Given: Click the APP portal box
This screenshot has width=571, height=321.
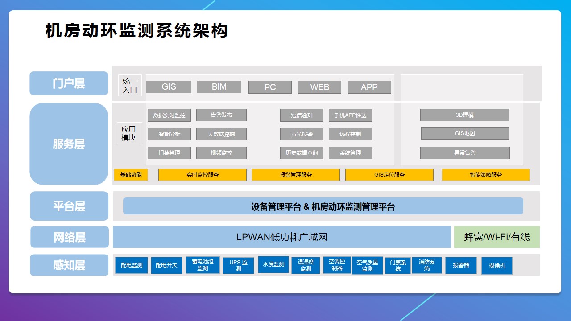Looking at the screenshot, I should pos(369,87).
